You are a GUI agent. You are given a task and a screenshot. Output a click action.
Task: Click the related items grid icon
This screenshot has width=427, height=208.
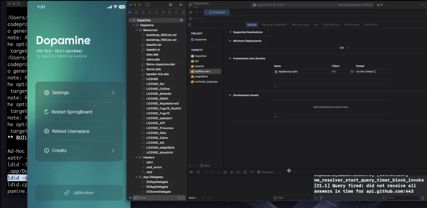pos(191,12)
